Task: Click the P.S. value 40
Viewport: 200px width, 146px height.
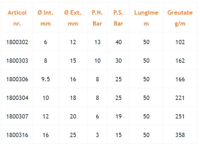Action: (x=119, y=42)
